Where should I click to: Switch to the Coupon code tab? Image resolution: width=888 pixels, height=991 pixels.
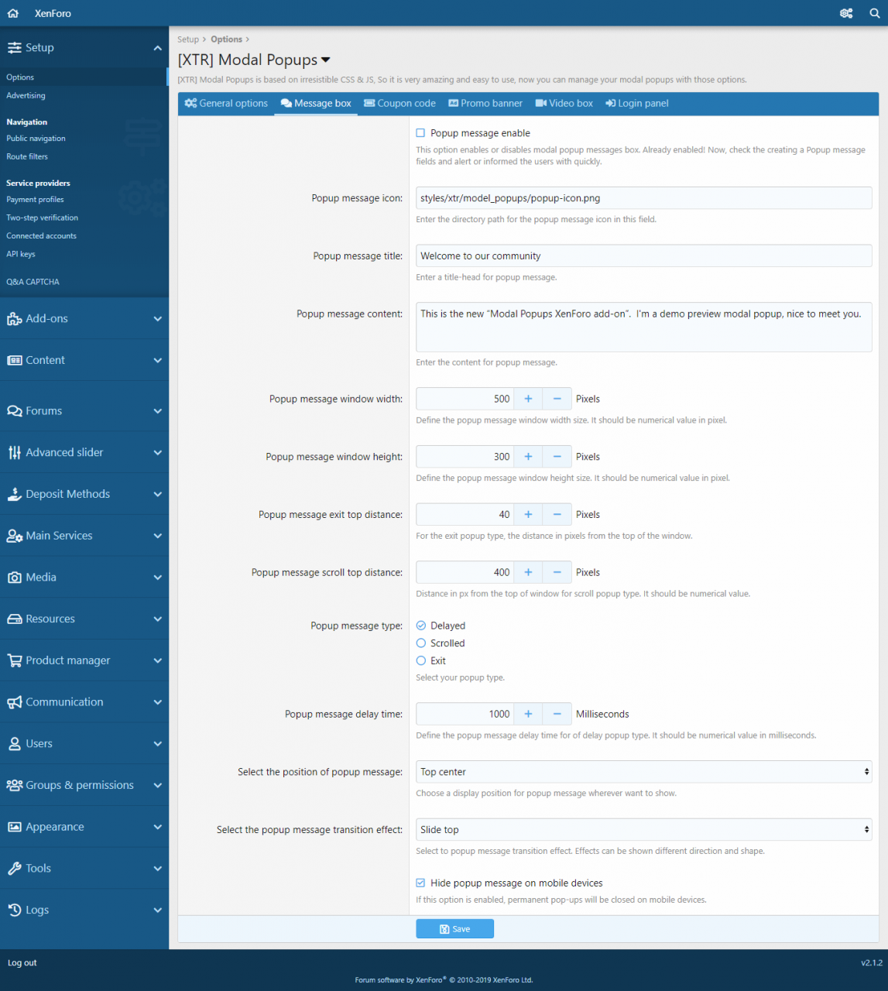(399, 103)
